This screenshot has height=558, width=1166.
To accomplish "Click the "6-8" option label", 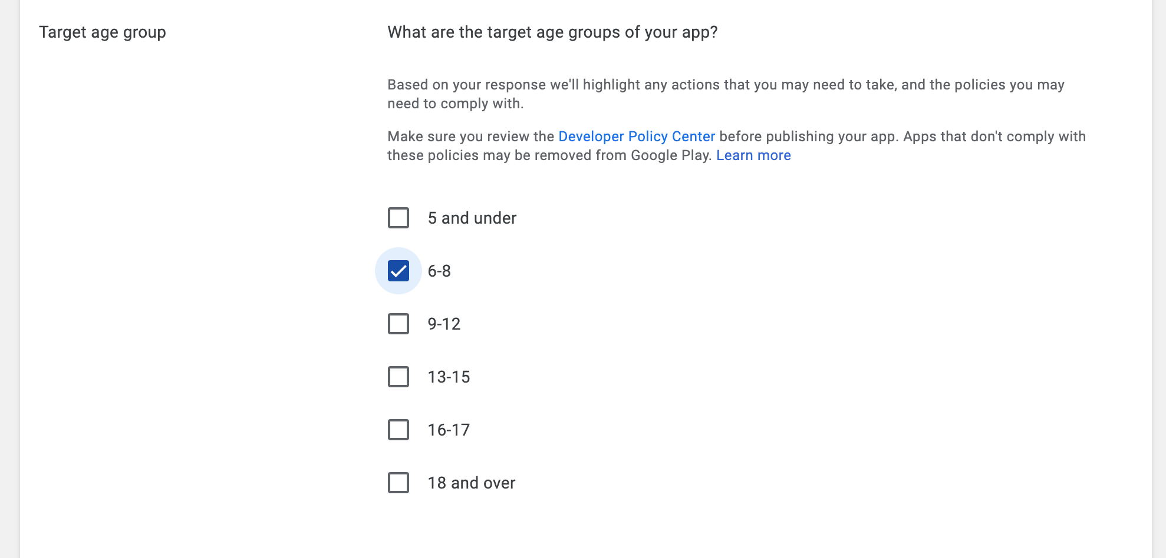I will pyautogui.click(x=439, y=271).
